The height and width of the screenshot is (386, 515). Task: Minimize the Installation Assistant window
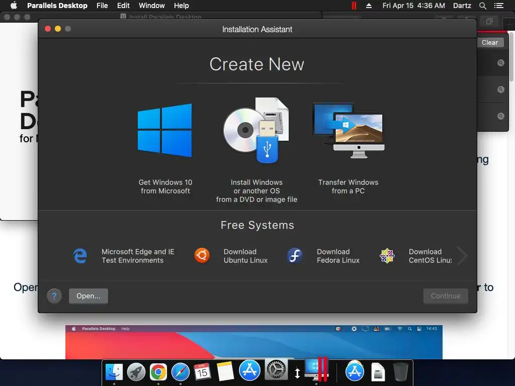click(58, 29)
